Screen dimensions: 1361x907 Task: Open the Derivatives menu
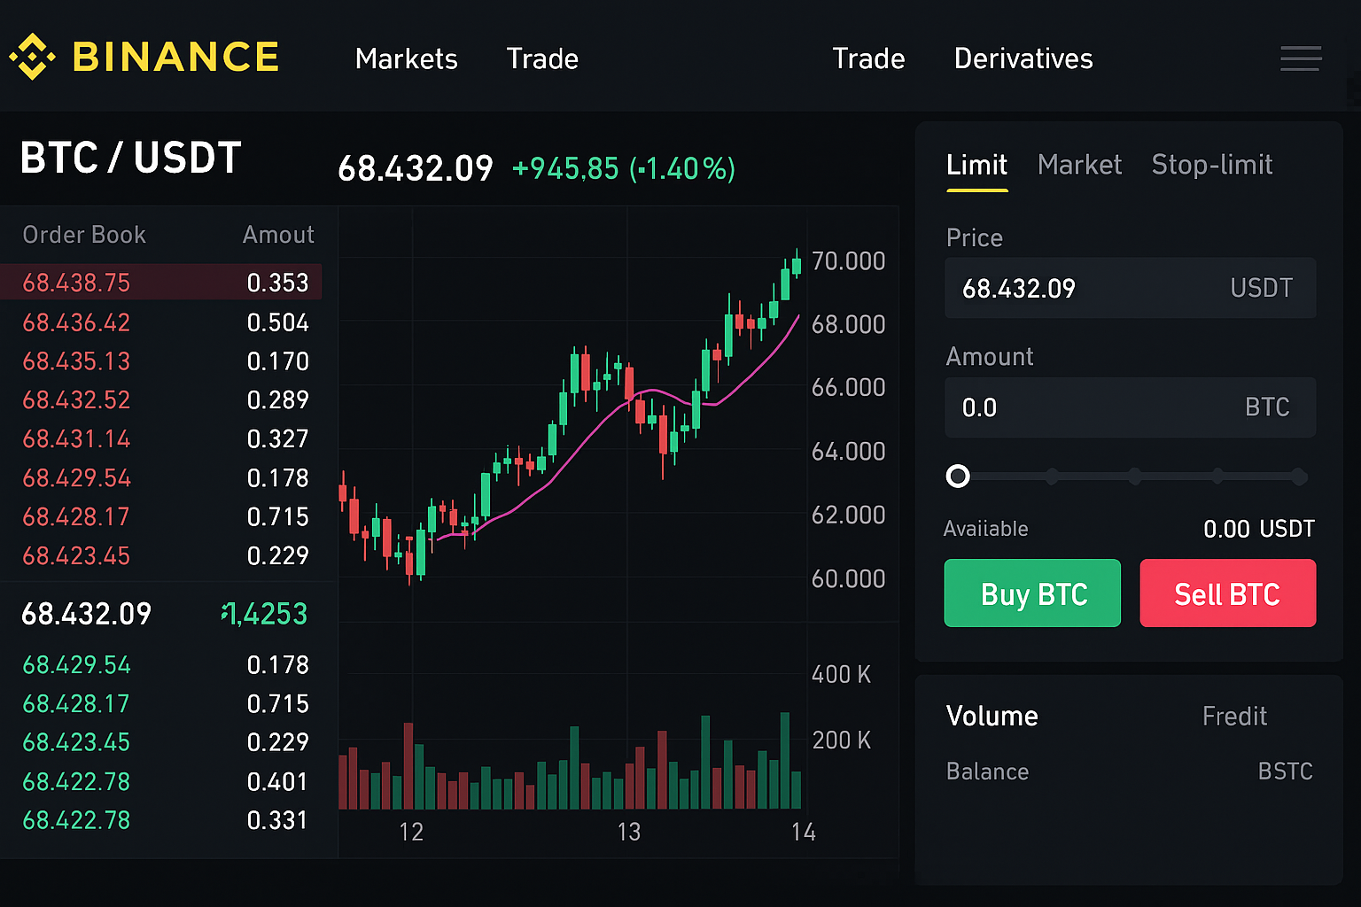1023,59
